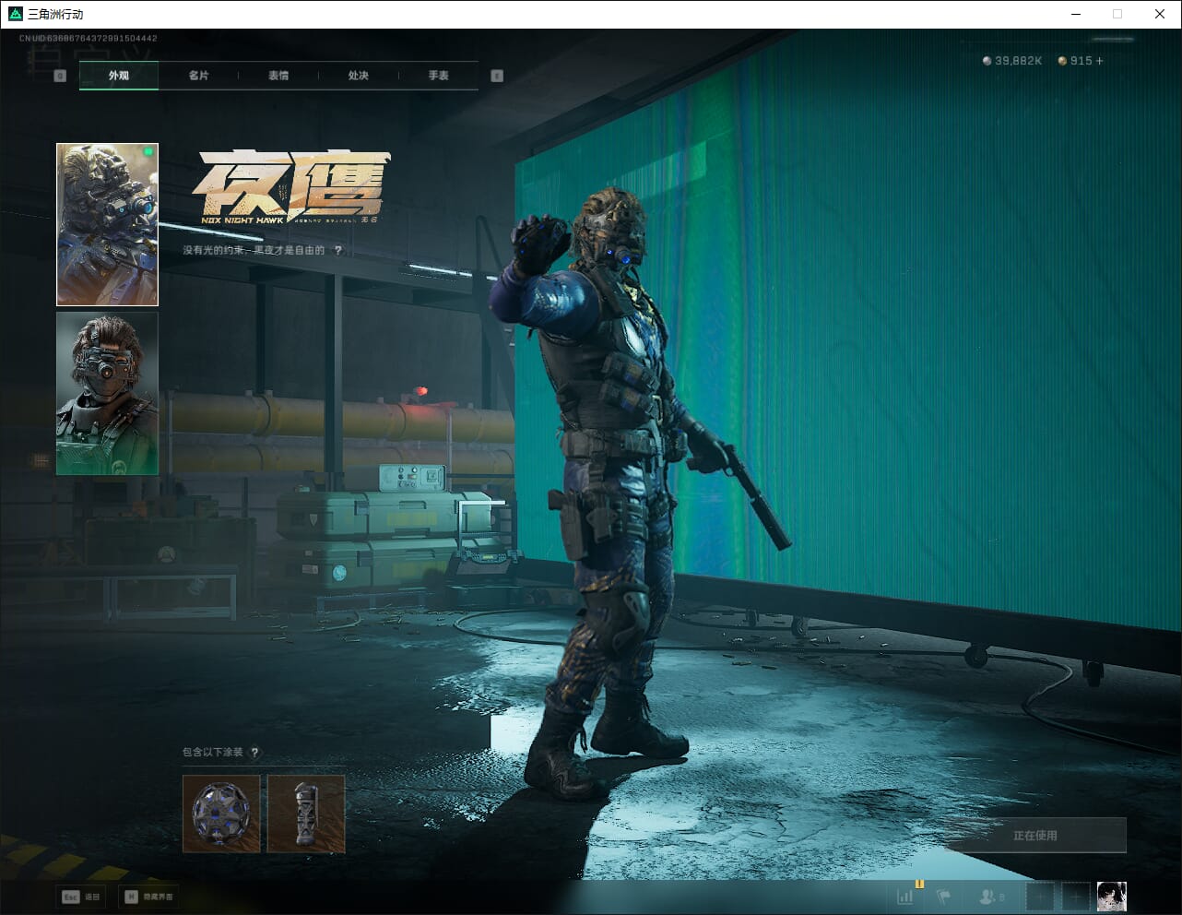Switch to the 表情 tab
This screenshot has height=915, width=1182.
278,76
